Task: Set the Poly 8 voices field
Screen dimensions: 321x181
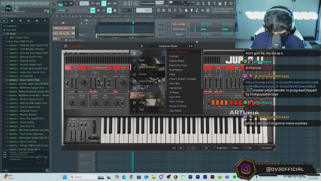Action: pyautogui.click(x=181, y=148)
